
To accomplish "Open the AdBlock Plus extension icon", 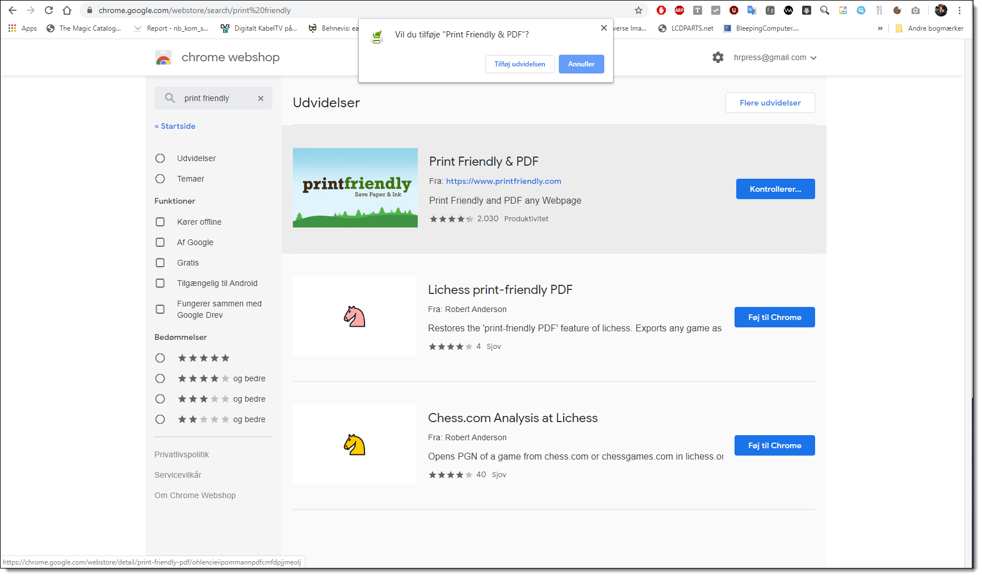I will click(x=679, y=10).
